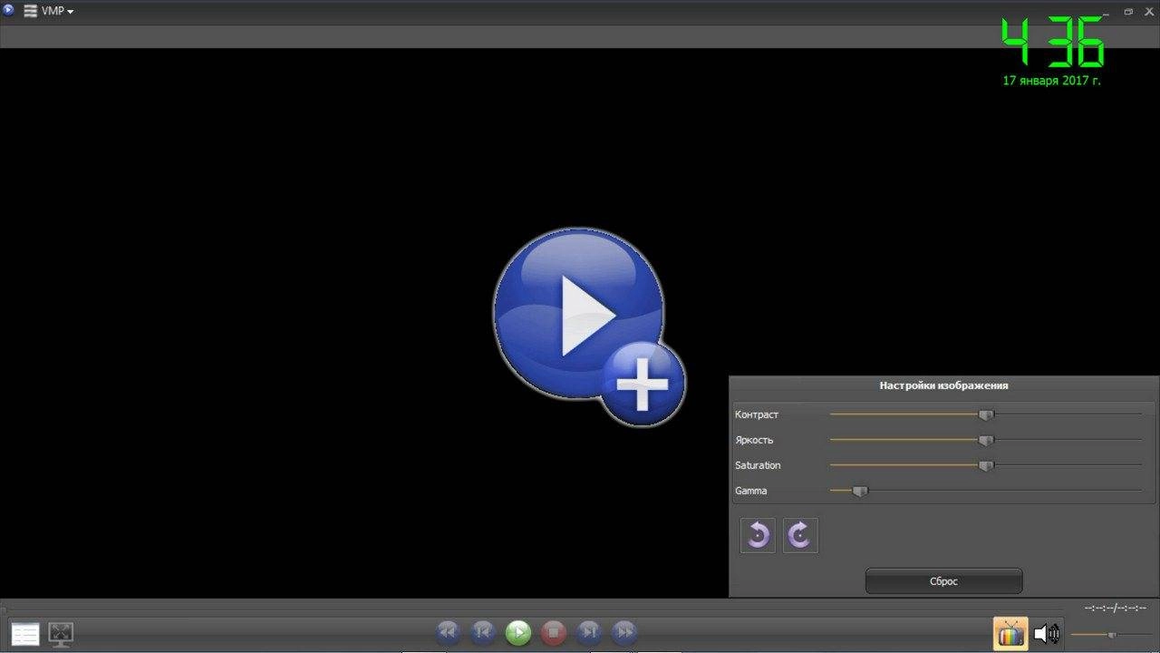The image size is (1160, 653).
Task: Click the Яркость label
Action: pos(754,440)
